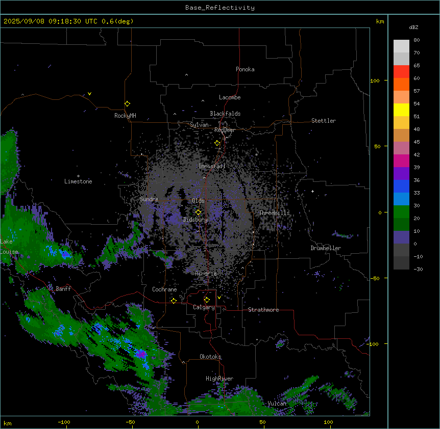Select the HighRiver label
The width and height of the screenshot is (440, 429).
coord(219,379)
